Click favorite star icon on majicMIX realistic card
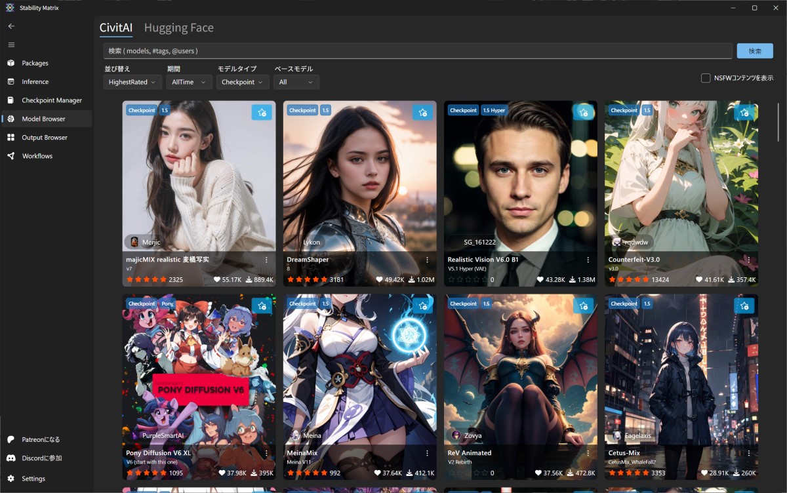The image size is (787, 493). [262, 112]
